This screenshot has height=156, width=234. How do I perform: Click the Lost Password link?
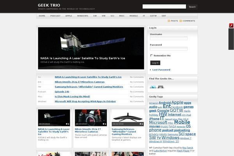(x=161, y=70)
